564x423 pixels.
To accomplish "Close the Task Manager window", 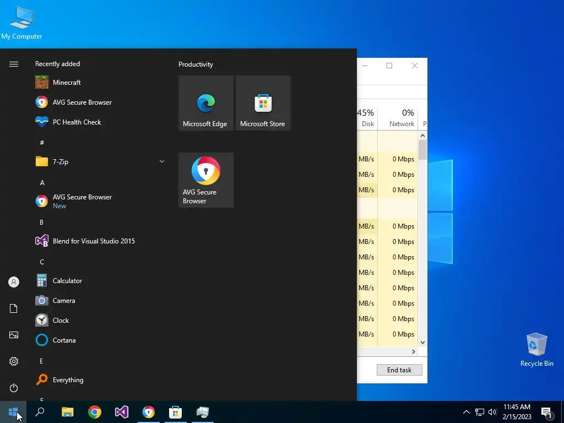I will click(415, 66).
